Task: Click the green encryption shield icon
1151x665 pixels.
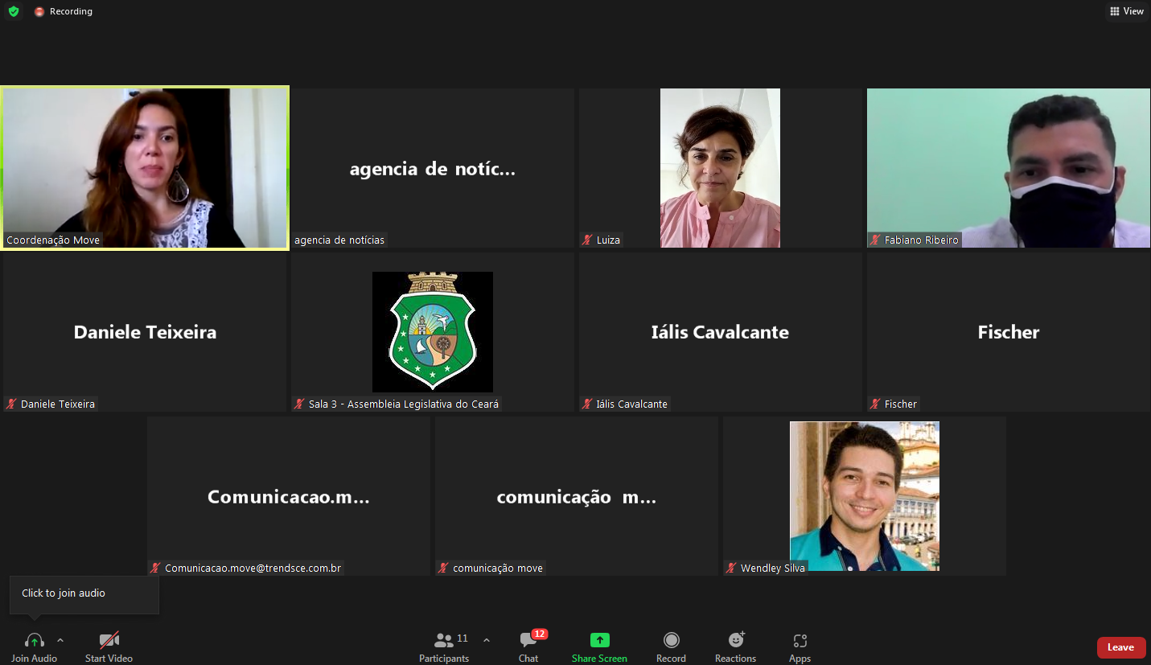Action: 14,11
